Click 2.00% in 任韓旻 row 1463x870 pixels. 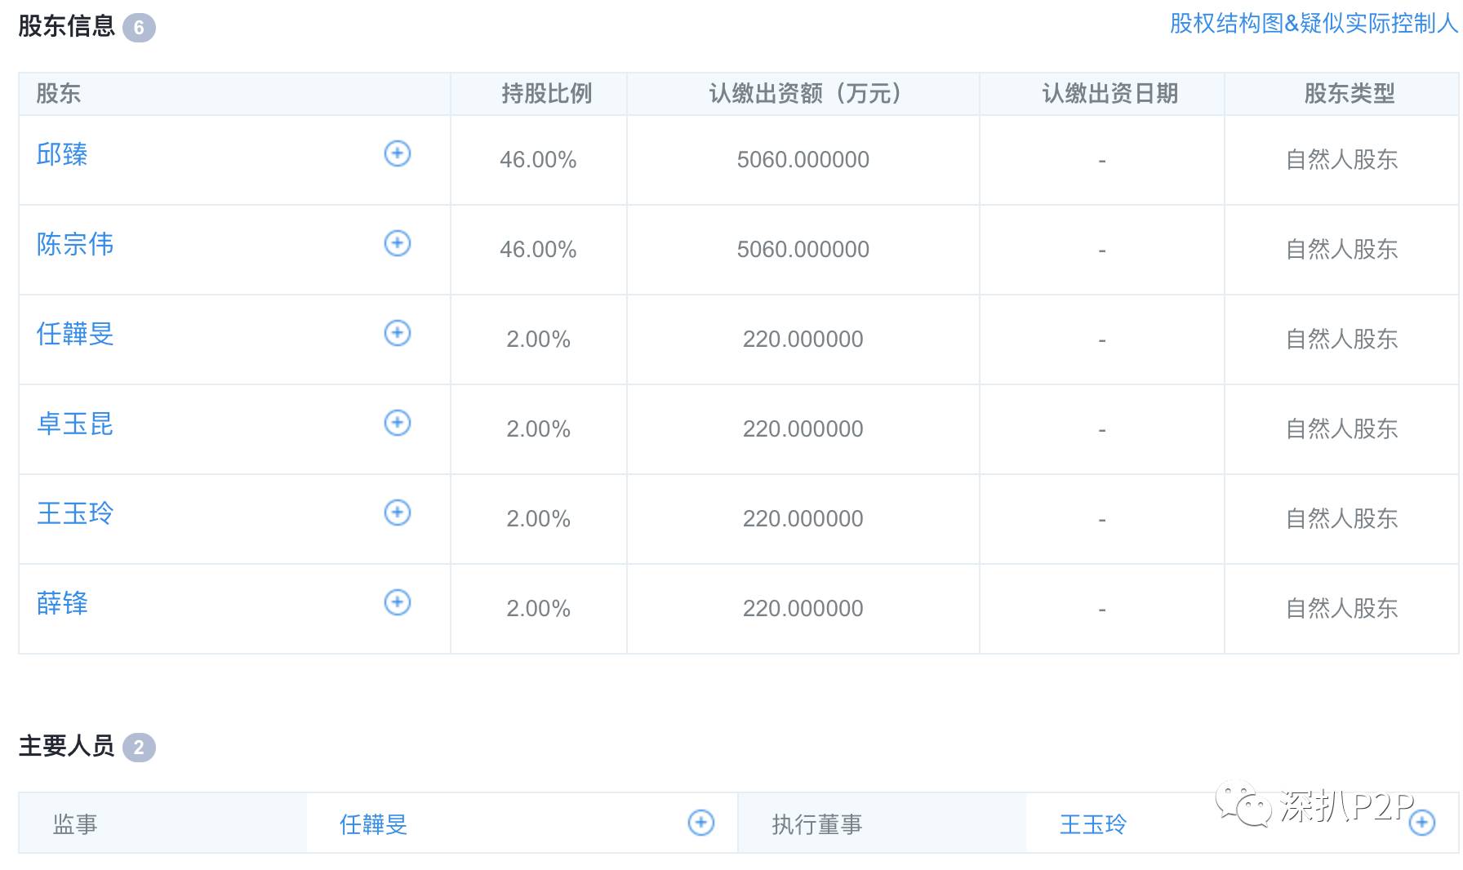[538, 340]
